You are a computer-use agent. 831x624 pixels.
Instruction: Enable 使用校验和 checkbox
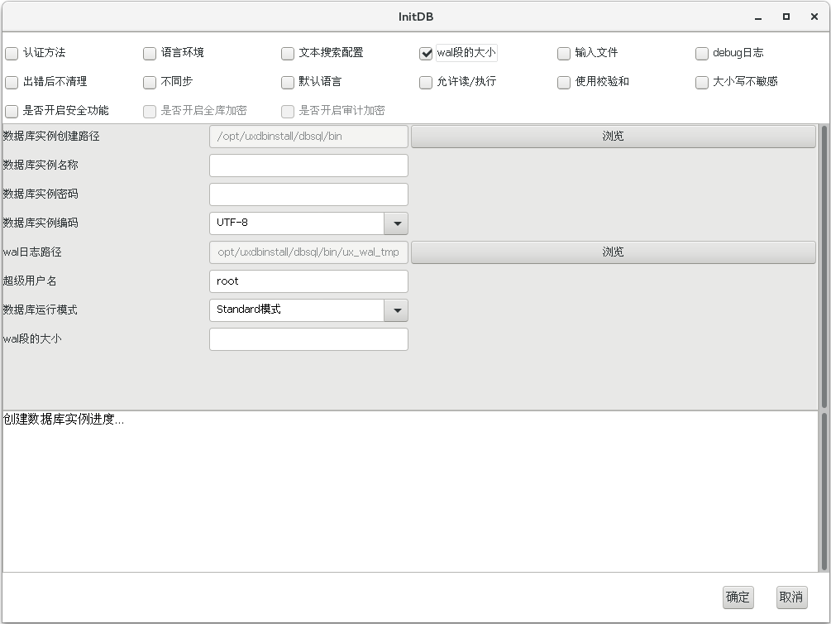564,83
